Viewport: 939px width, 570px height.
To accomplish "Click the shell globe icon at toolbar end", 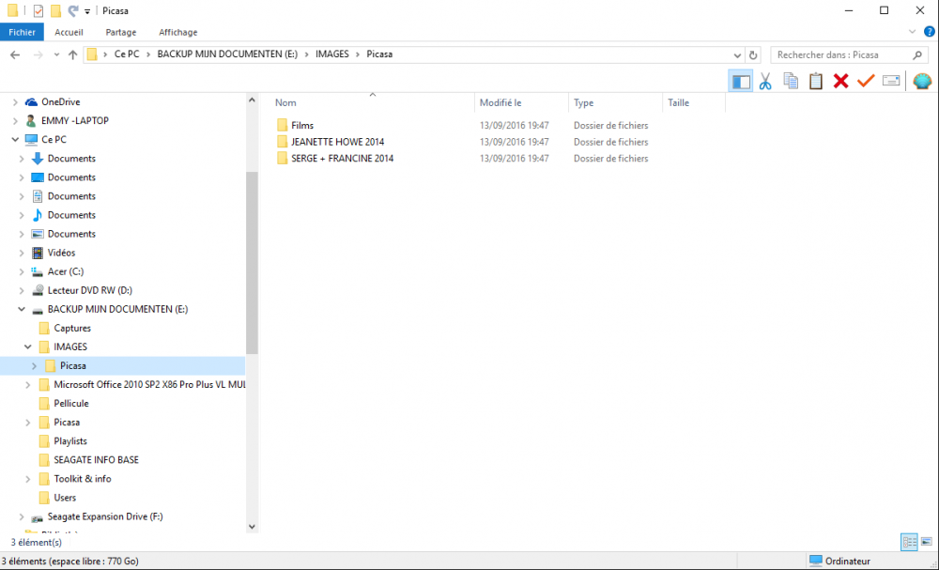I will tap(922, 81).
